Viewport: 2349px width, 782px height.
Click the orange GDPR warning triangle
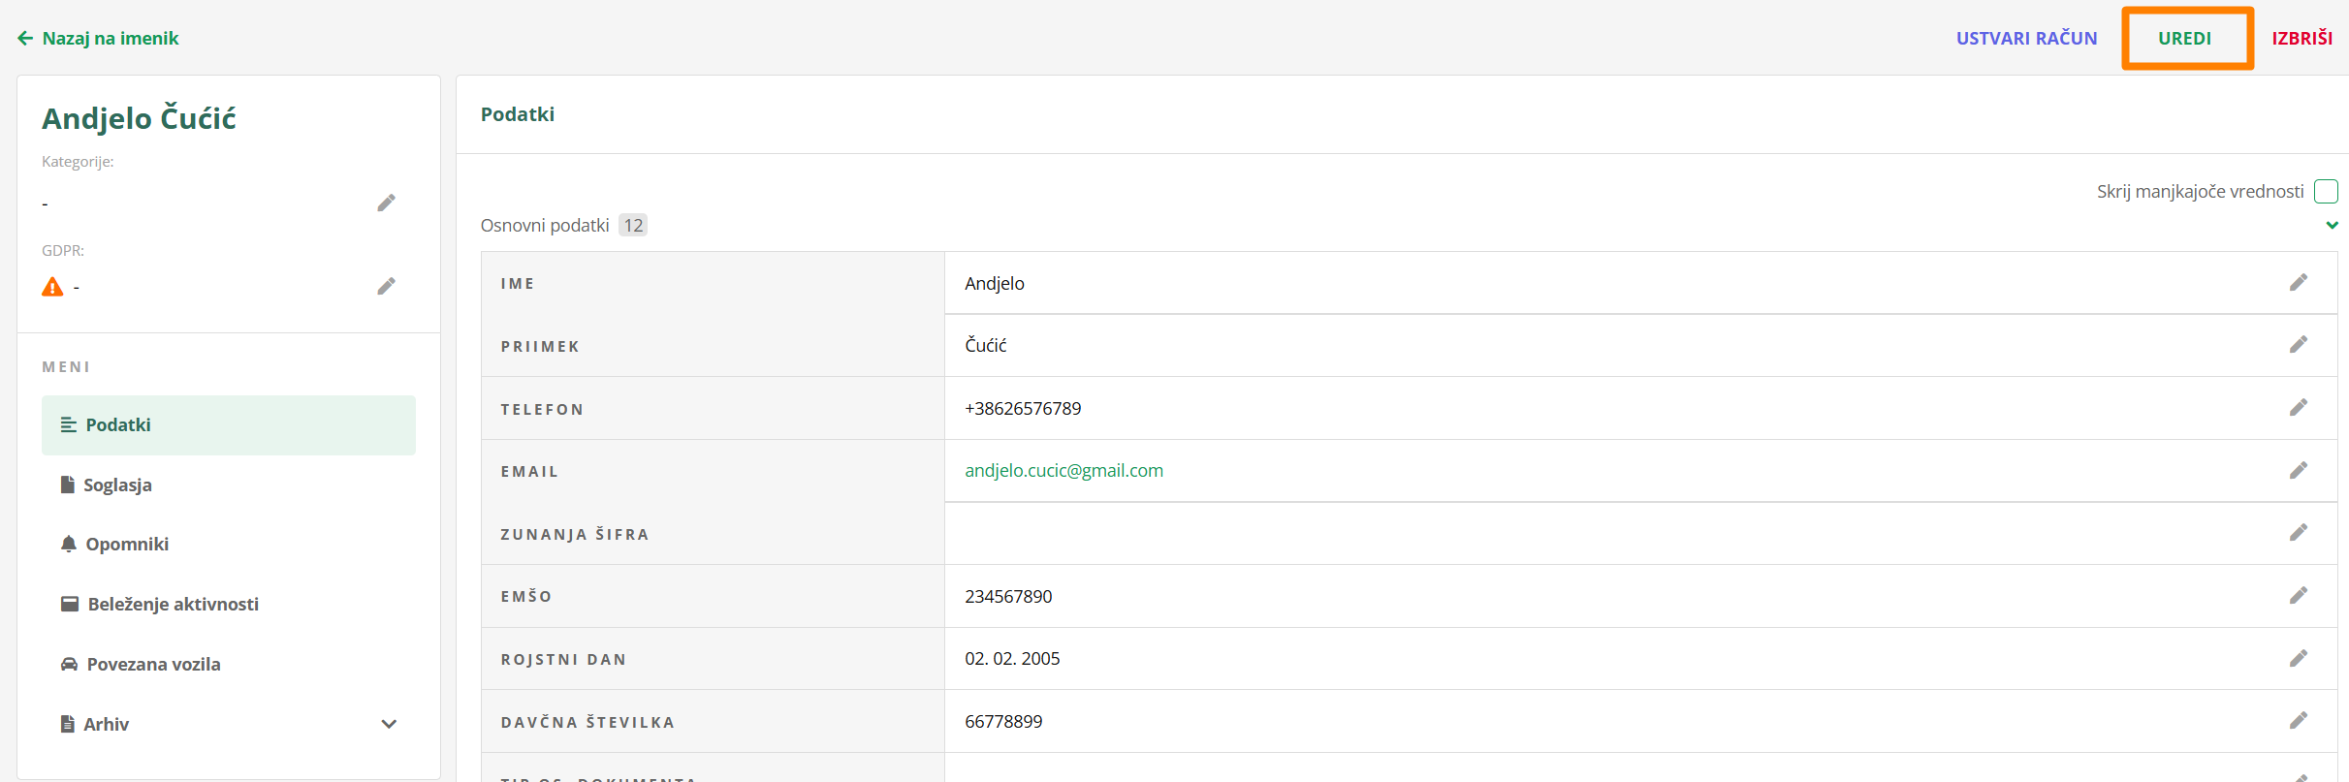tap(52, 287)
